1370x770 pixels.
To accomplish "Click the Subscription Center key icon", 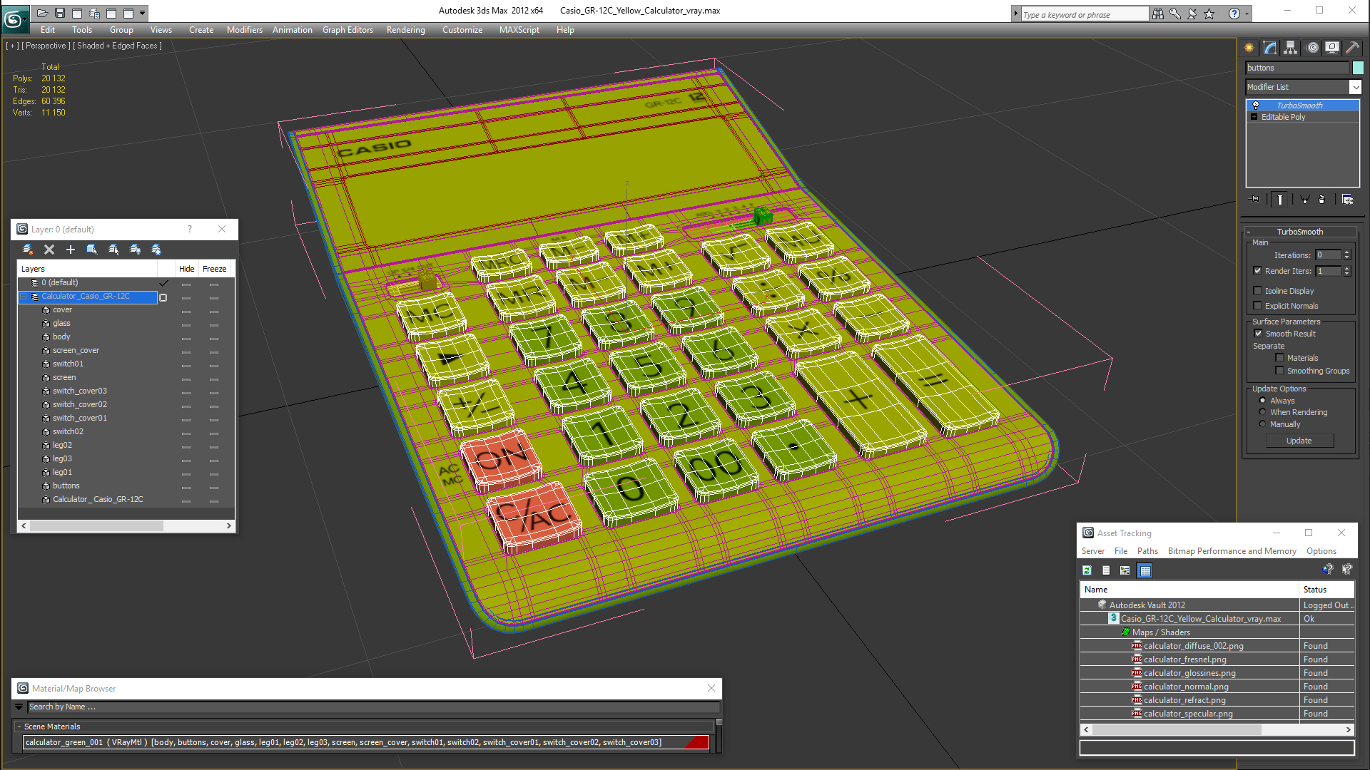I will [x=1175, y=14].
